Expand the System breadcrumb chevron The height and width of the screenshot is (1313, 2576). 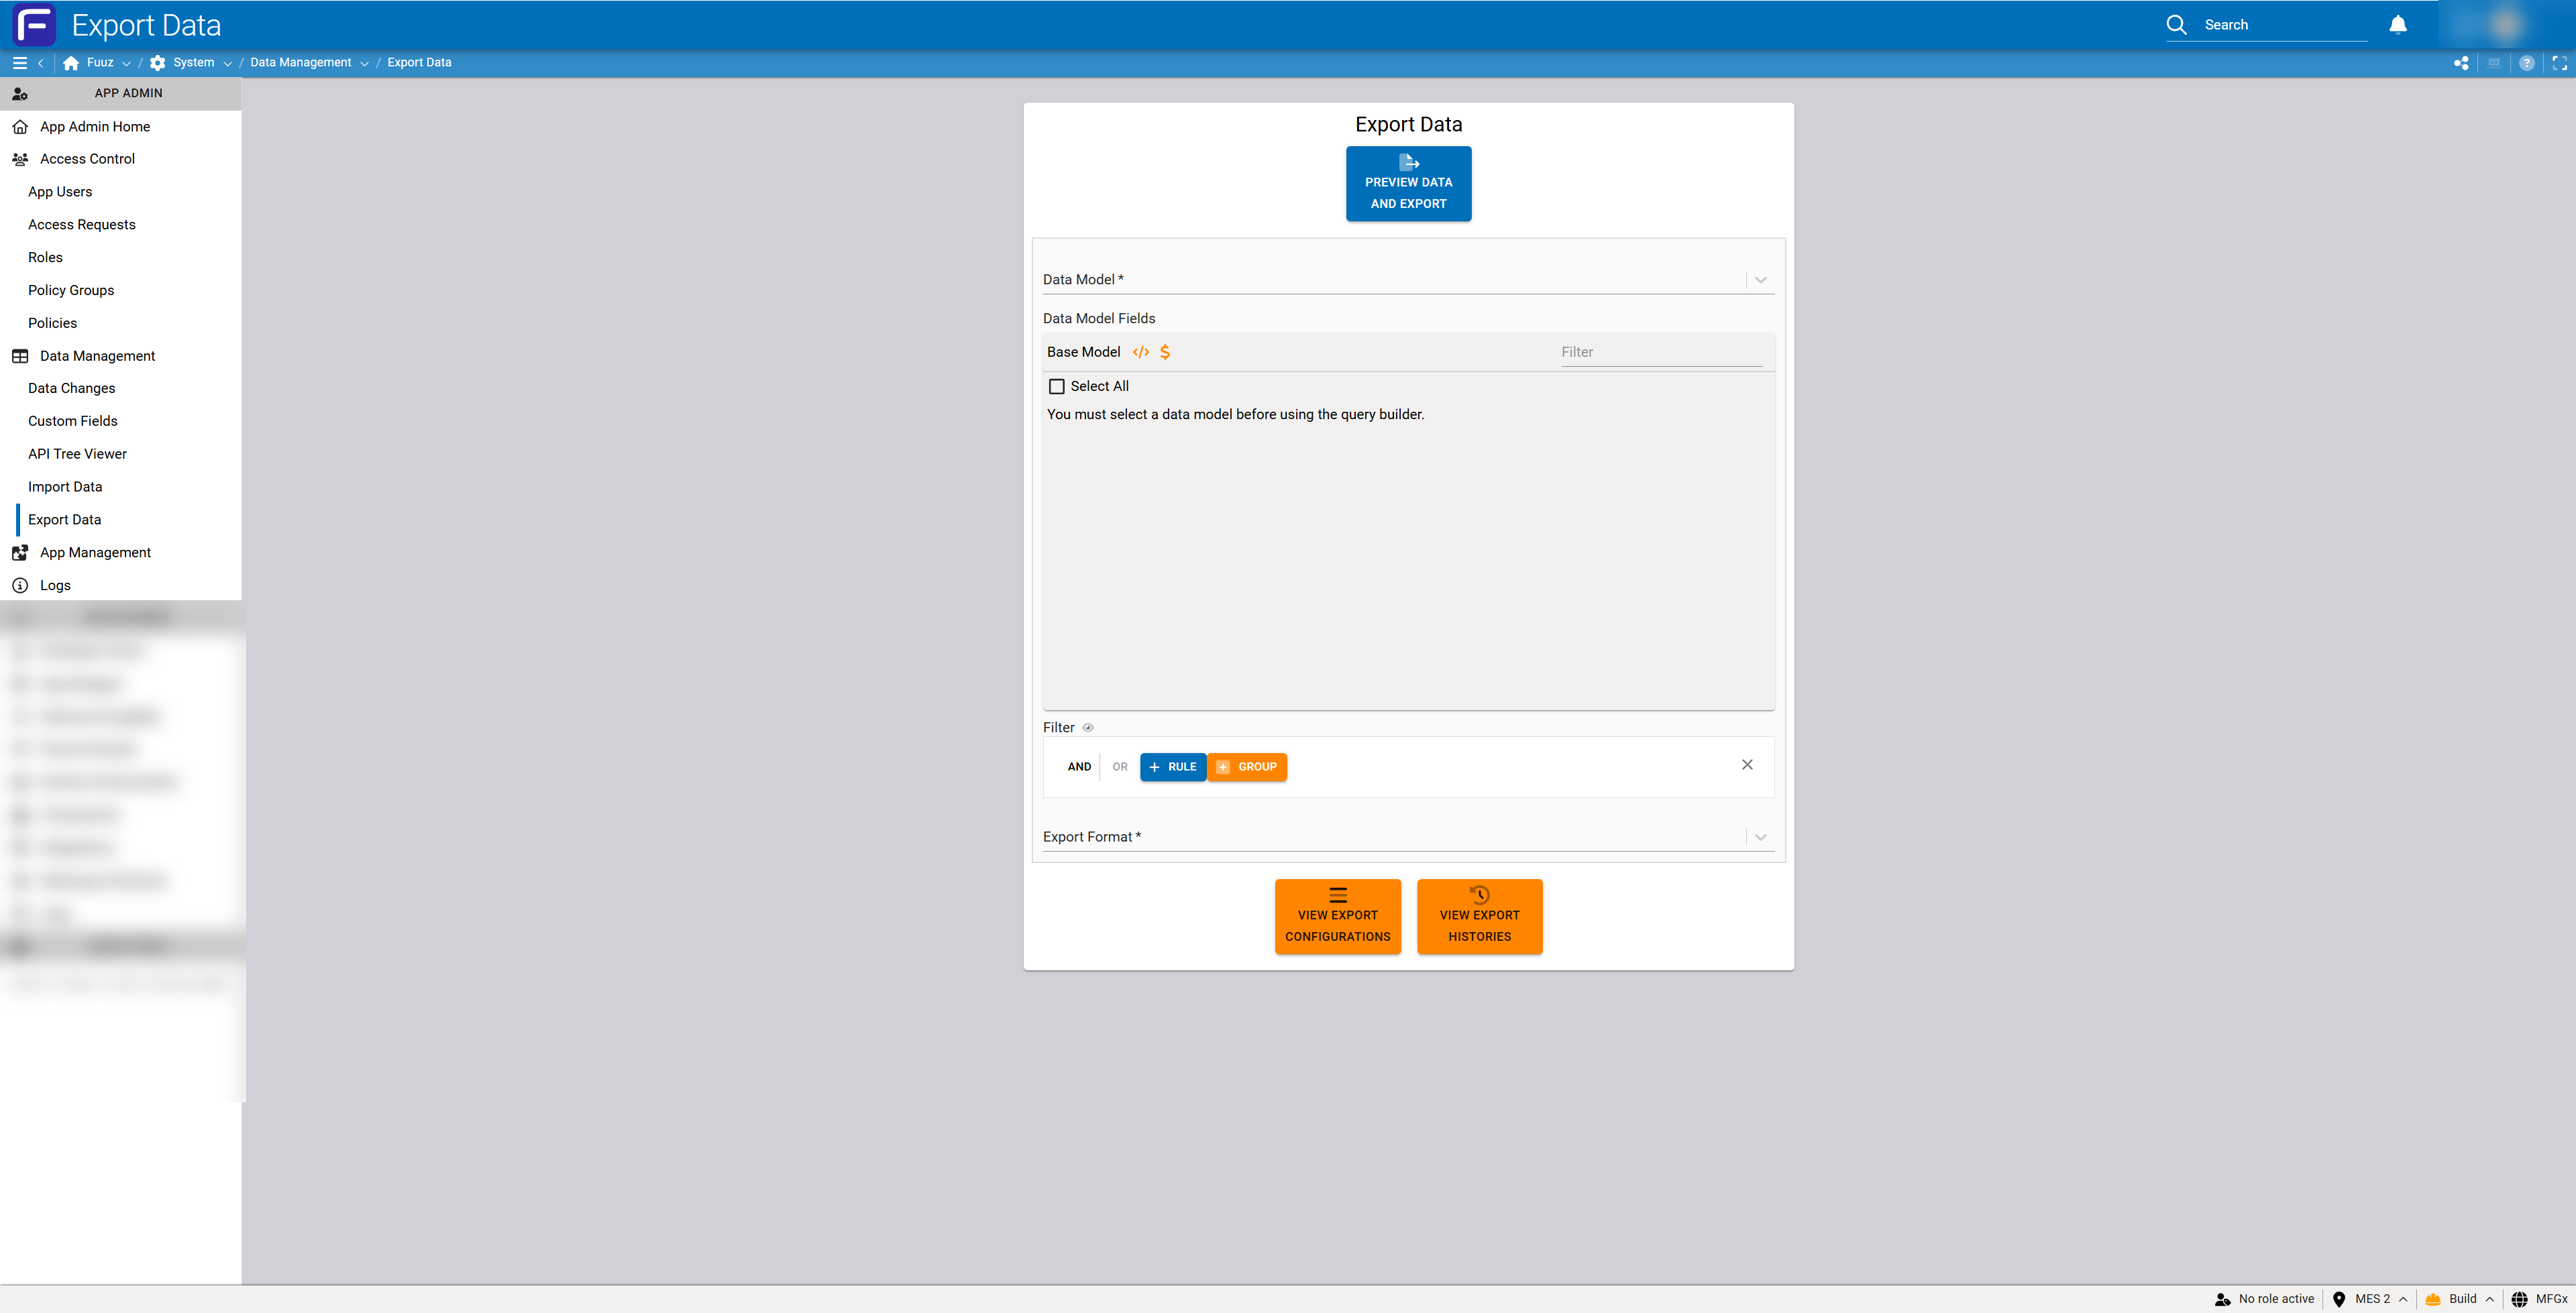point(227,63)
